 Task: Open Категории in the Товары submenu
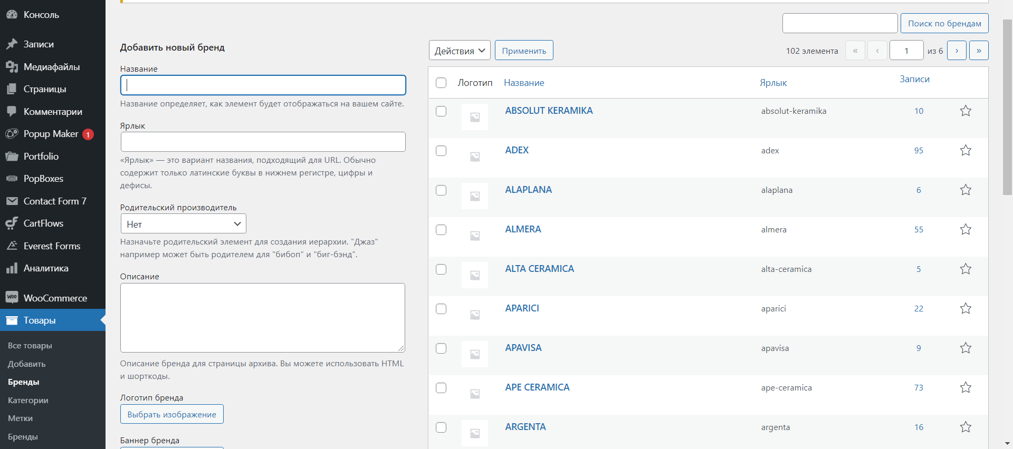tap(28, 400)
